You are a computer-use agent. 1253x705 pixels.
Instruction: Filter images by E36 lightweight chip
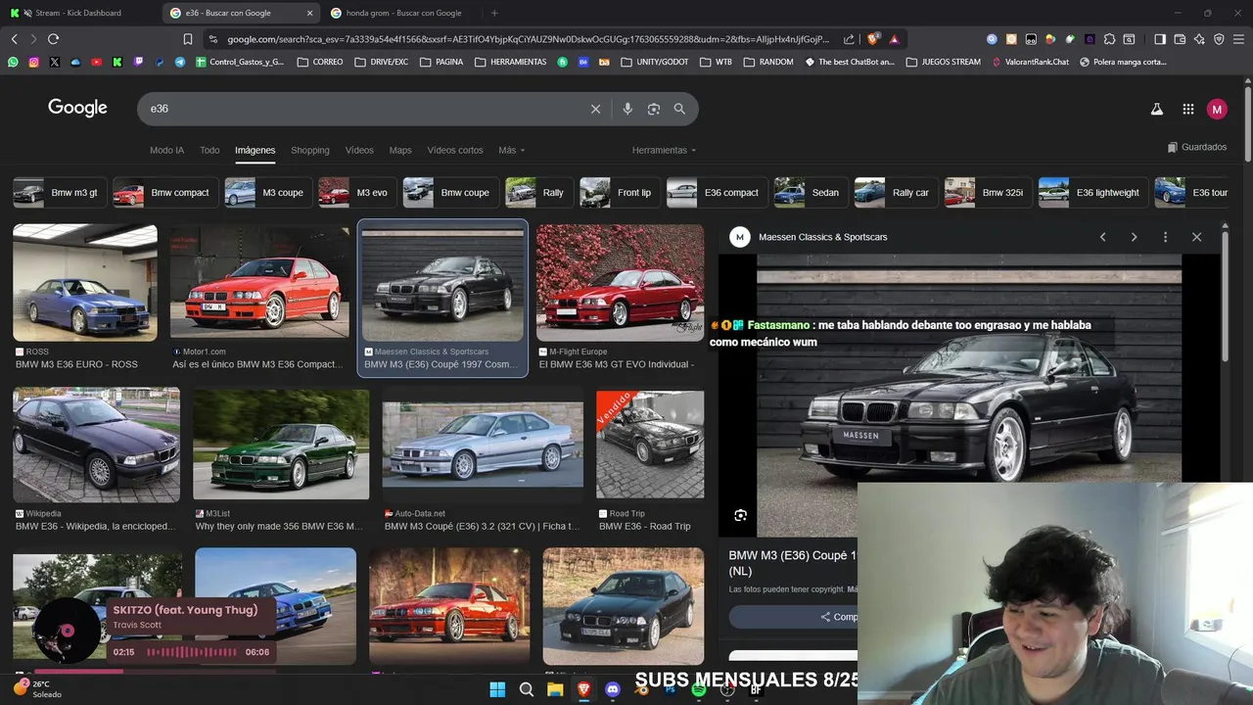tap(1091, 193)
